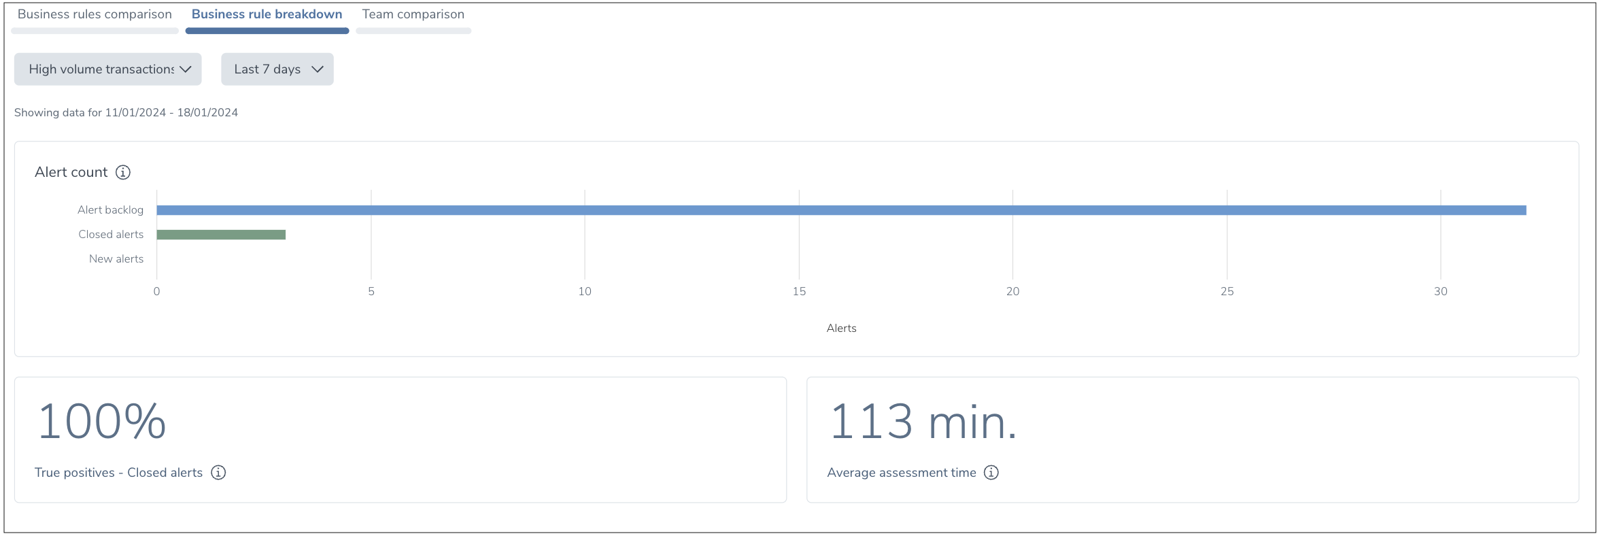The width and height of the screenshot is (1602, 536).
Task: Click the Alert count chart title
Action: point(71,172)
